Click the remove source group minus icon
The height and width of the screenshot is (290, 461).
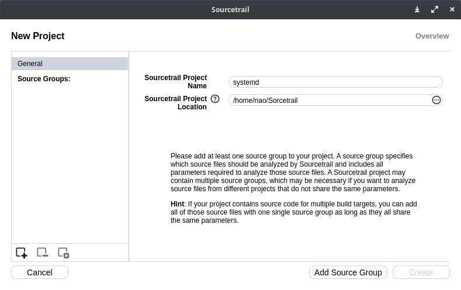42,253
